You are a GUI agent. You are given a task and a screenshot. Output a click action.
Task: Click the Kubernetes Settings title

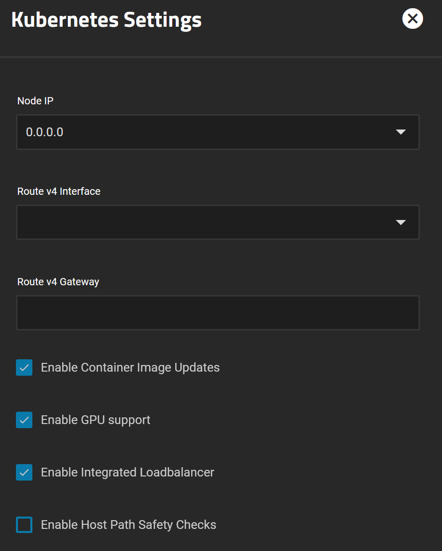pos(106,20)
